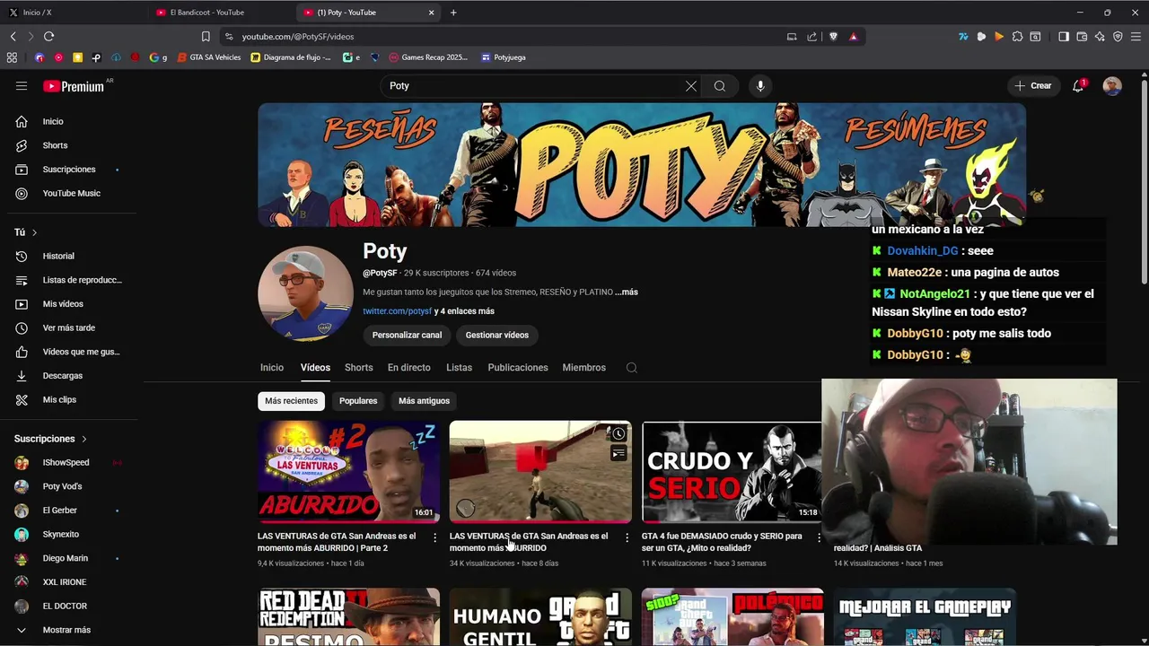Show site information next to the URL

(x=229, y=37)
